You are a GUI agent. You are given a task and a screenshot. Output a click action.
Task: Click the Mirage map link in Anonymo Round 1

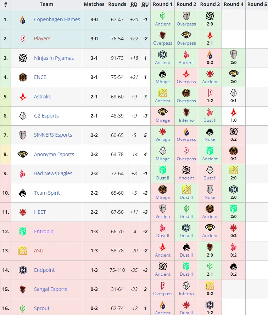(x=163, y=159)
